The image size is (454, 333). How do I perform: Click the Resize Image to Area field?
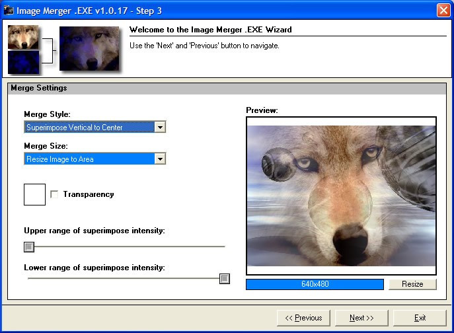(x=89, y=159)
